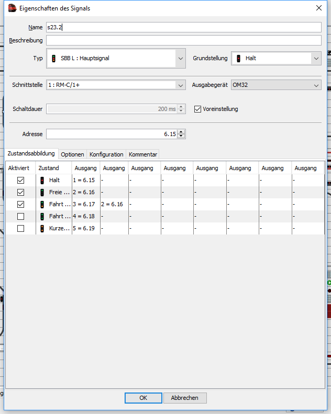
Task: Click into the Beschreibung text field
Action: point(183,41)
